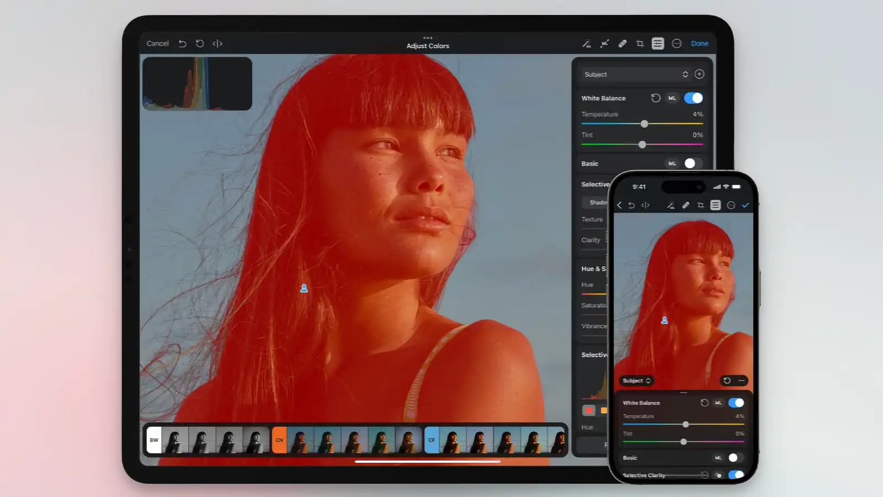This screenshot has height=497, width=883.
Task: Reset White Balance with the circular arrow
Action: click(x=656, y=98)
